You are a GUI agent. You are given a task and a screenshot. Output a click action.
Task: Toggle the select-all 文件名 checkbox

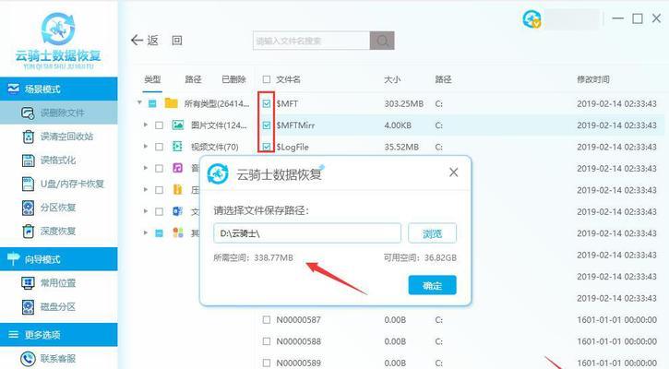(267, 79)
